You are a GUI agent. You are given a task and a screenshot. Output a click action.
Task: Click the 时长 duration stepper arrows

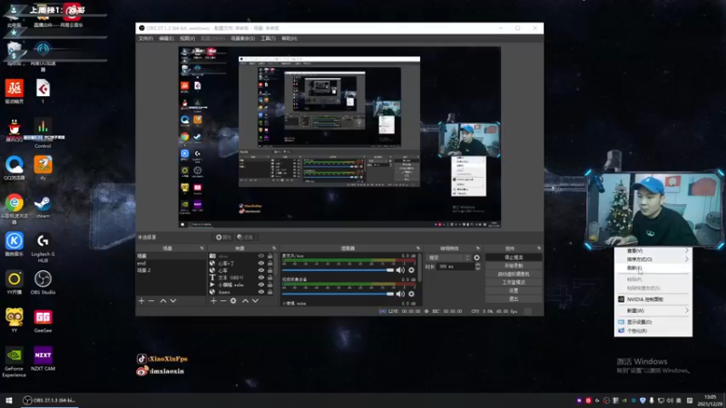point(478,267)
